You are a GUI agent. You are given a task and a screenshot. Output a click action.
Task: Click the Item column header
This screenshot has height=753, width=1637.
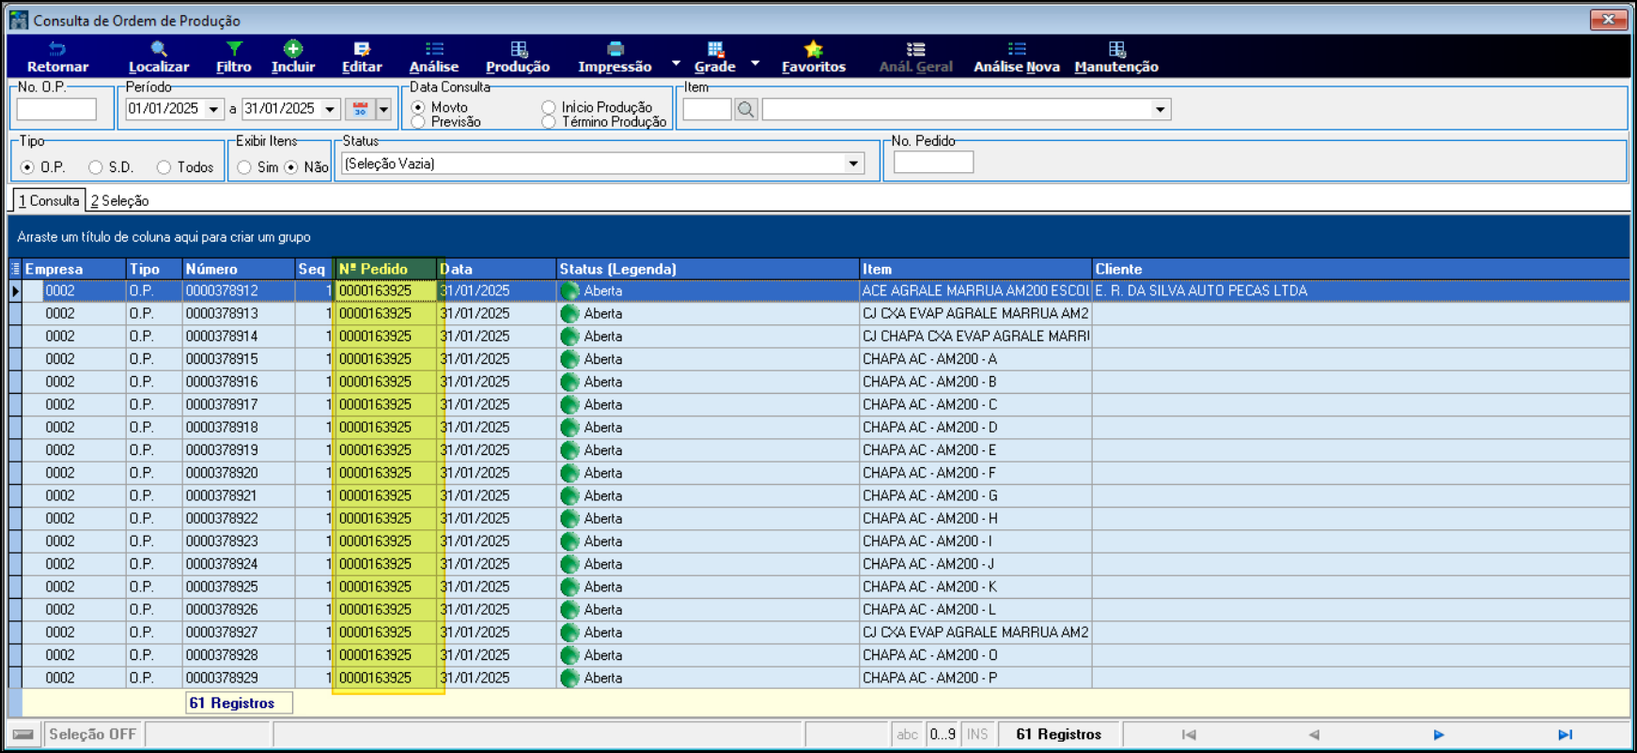click(975, 269)
